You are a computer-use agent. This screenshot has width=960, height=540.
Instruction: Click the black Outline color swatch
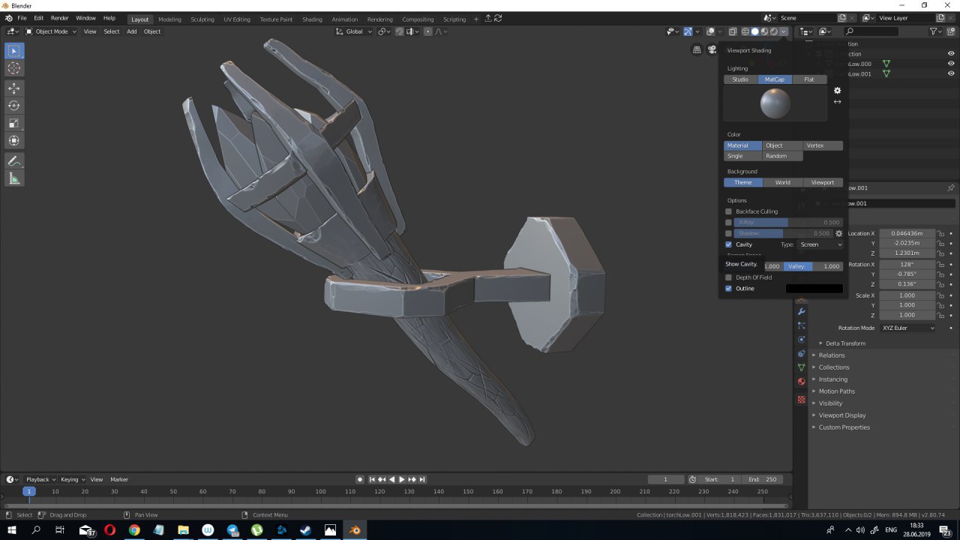pos(814,289)
